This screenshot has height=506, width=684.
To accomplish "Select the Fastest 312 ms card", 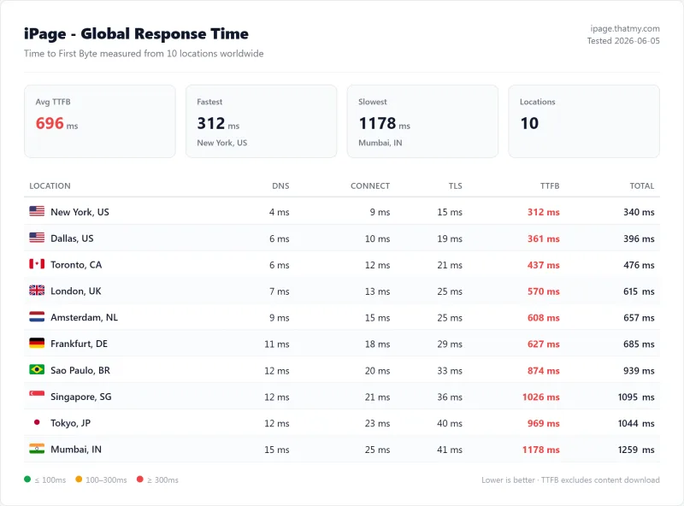I will point(262,121).
